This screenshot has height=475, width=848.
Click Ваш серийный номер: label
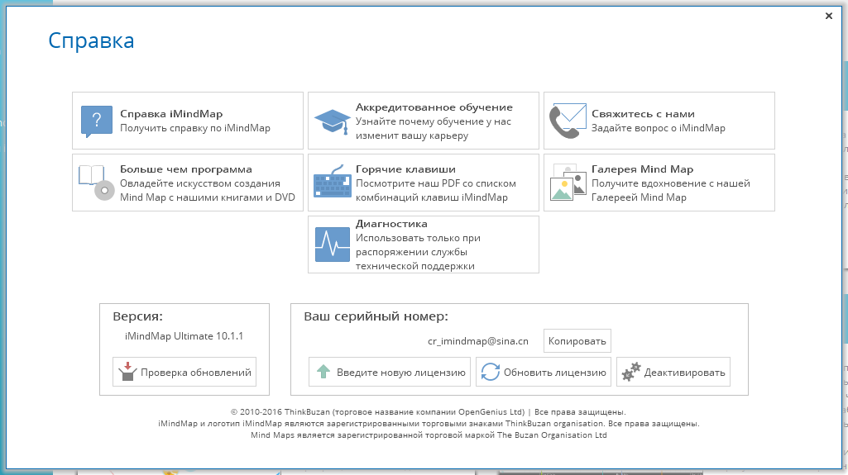(x=376, y=316)
